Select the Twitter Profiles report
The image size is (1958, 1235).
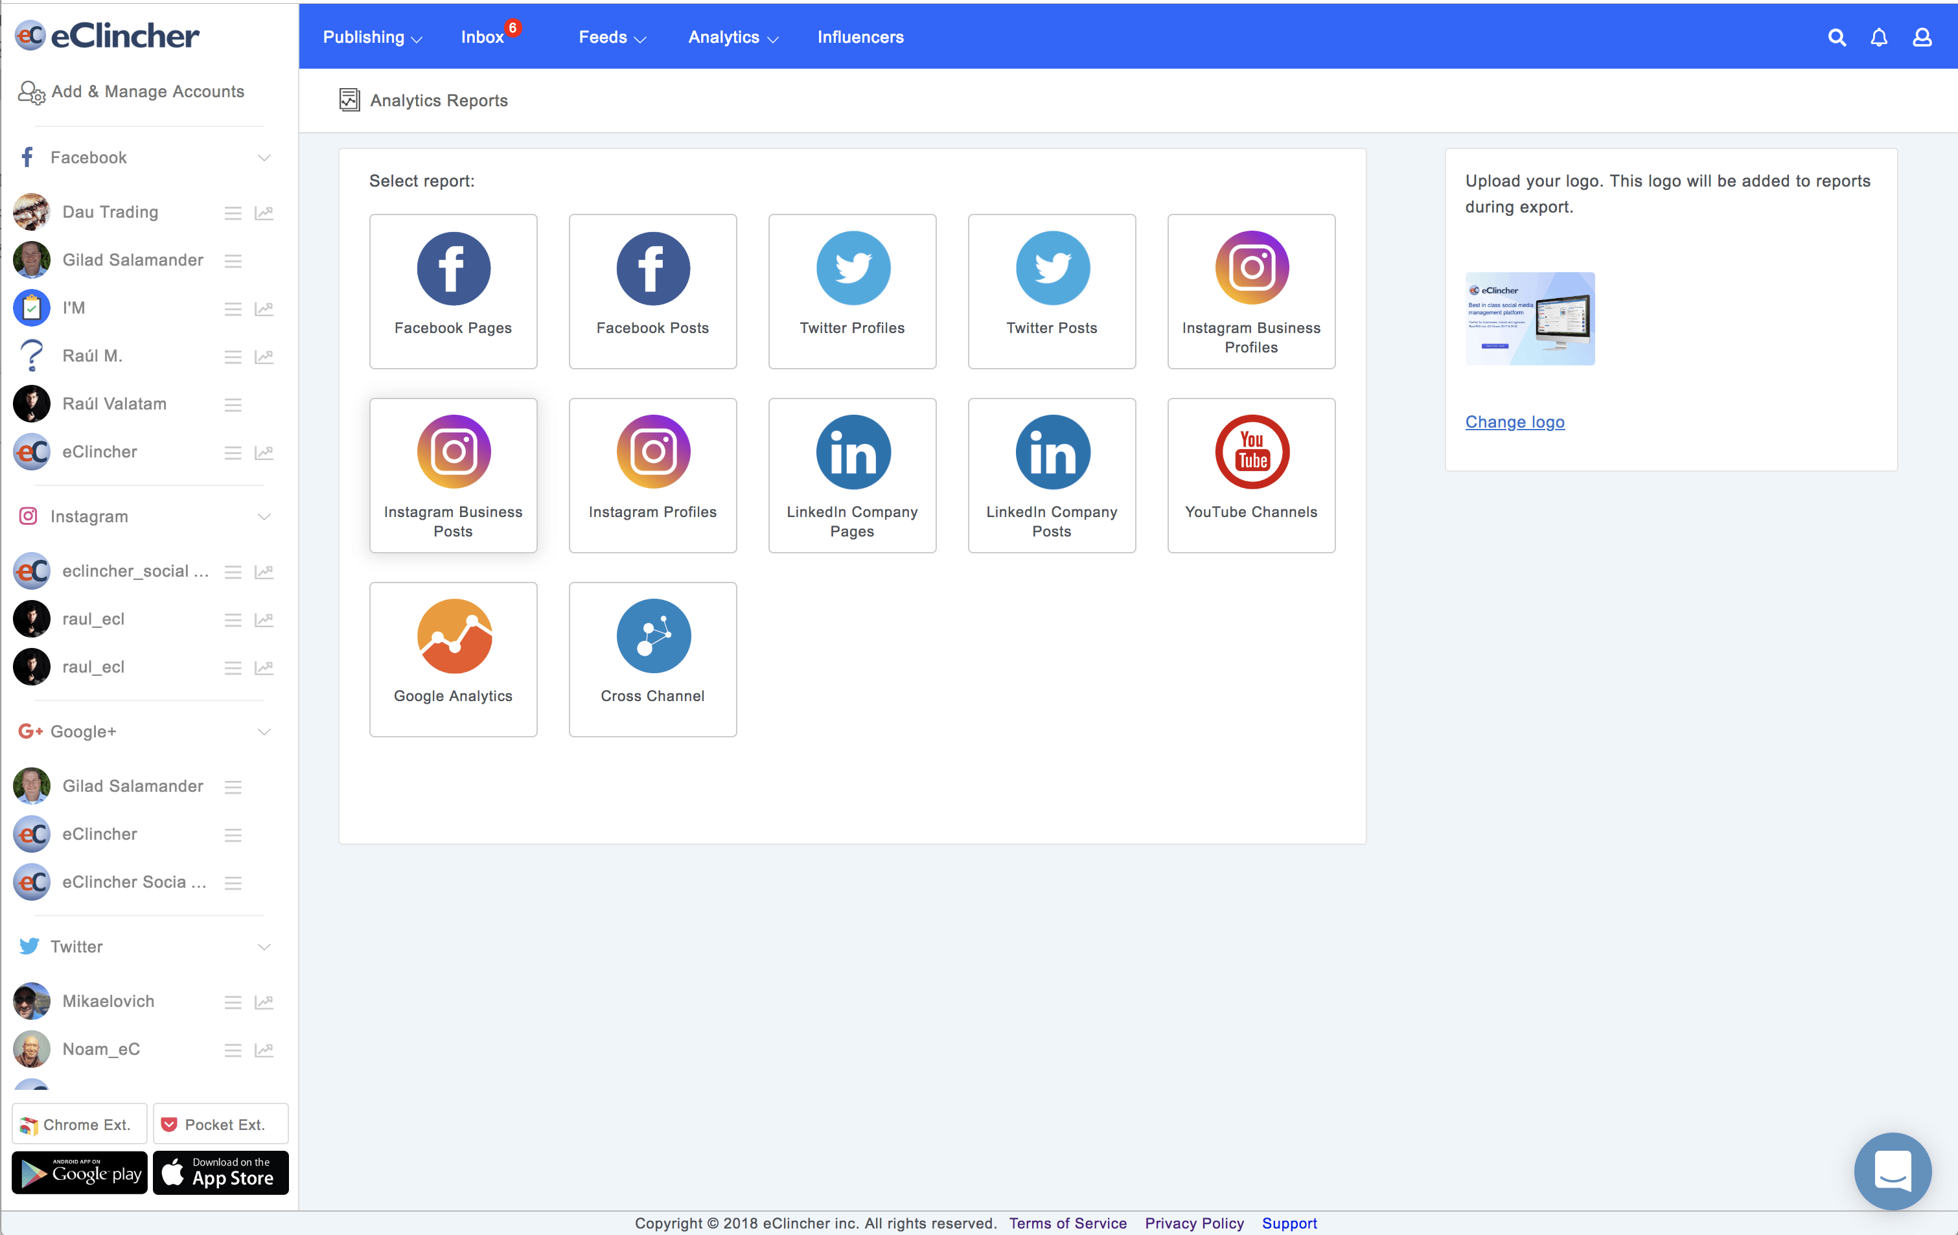[x=852, y=291]
